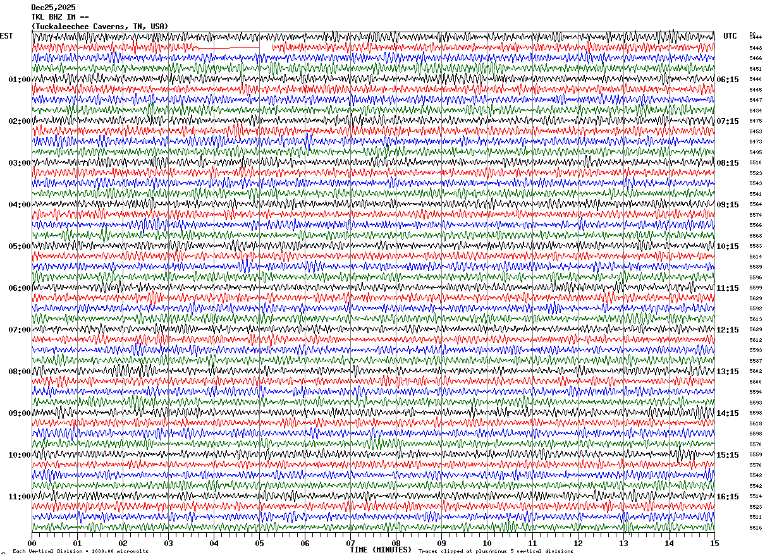Click the 12 minute tick label

pyautogui.click(x=578, y=544)
